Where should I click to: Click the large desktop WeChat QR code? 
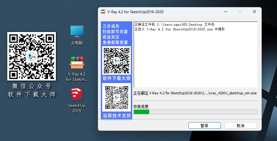coord(31,56)
